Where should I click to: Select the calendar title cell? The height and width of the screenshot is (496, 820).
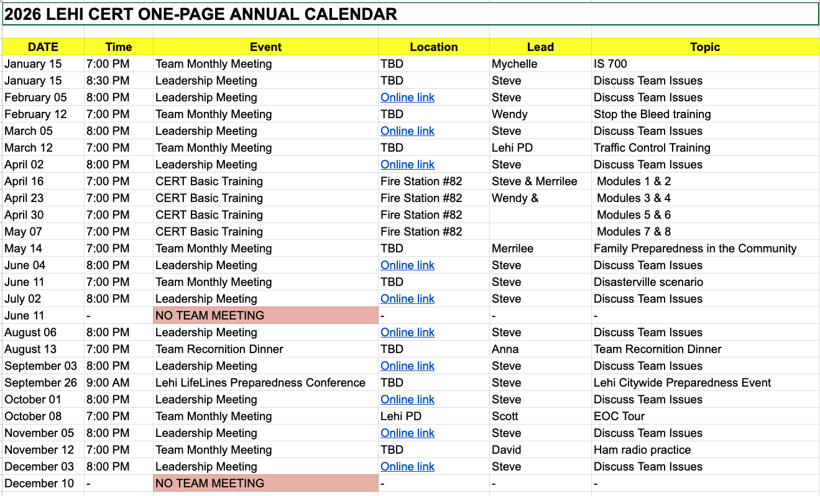410,14
